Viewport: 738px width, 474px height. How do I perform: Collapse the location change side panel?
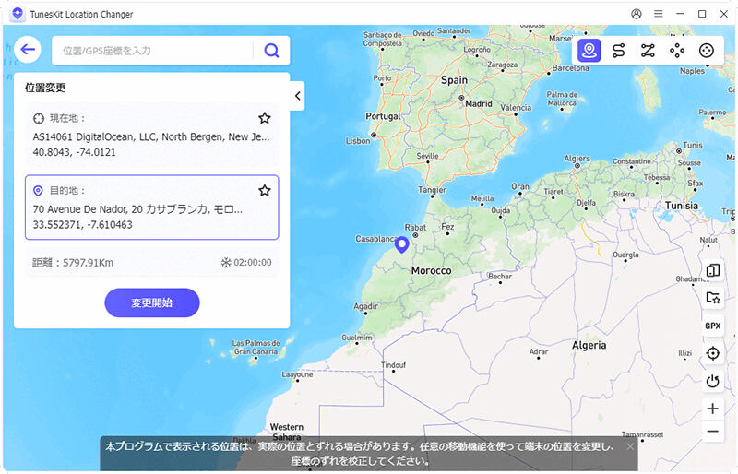coord(297,96)
